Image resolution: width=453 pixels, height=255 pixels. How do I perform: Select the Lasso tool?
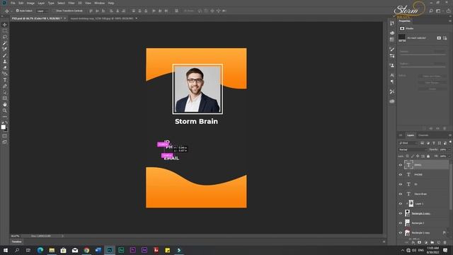(5, 37)
